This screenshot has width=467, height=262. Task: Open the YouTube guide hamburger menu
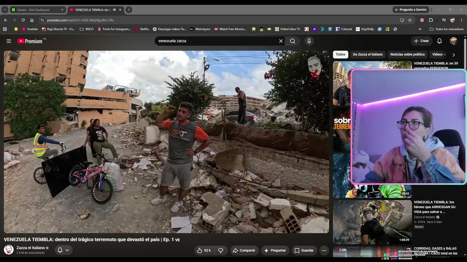click(9, 41)
